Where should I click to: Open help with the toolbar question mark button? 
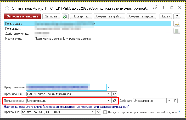point(177,16)
